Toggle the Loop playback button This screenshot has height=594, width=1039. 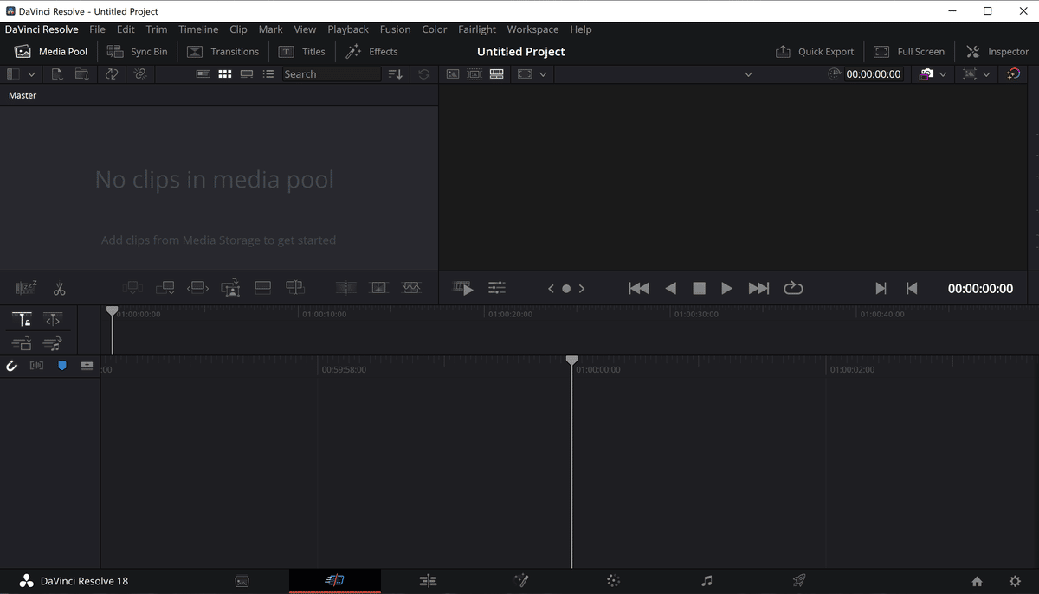[x=793, y=289]
